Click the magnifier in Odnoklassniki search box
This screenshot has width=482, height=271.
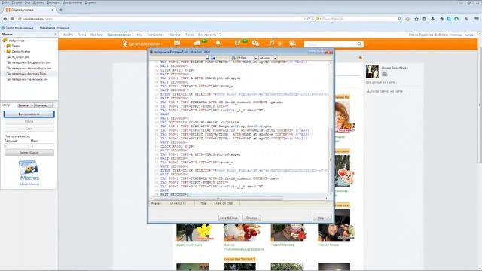pos(359,44)
